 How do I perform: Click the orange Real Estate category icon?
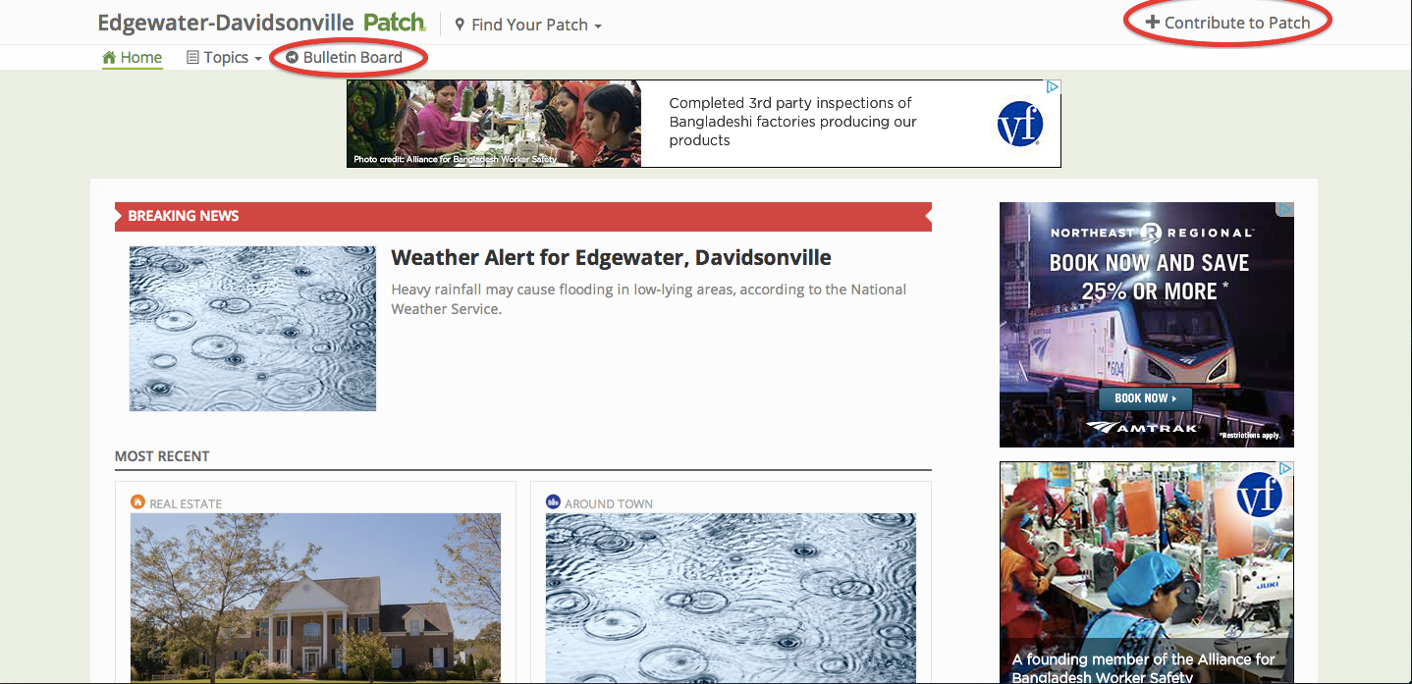point(137,501)
